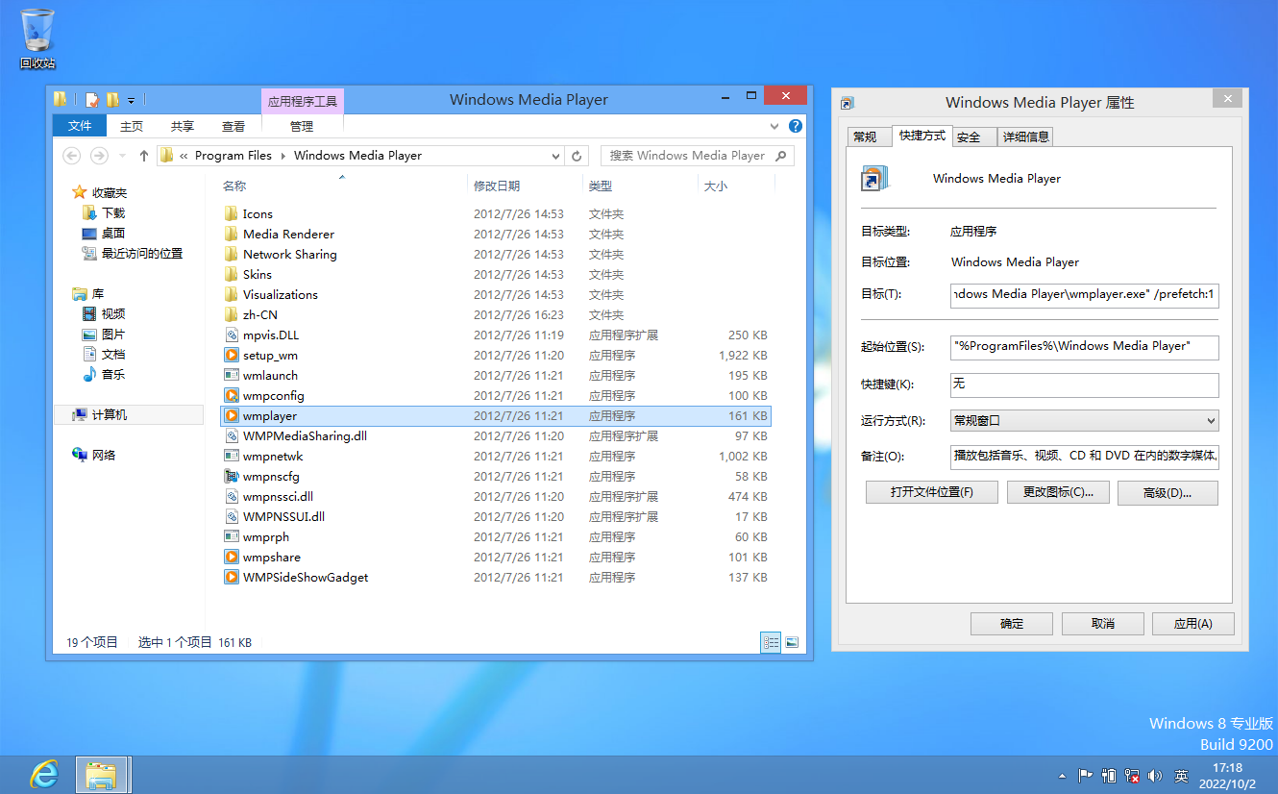The width and height of the screenshot is (1278, 794).
Task: Switch to details view in status bar
Action: coord(771,642)
